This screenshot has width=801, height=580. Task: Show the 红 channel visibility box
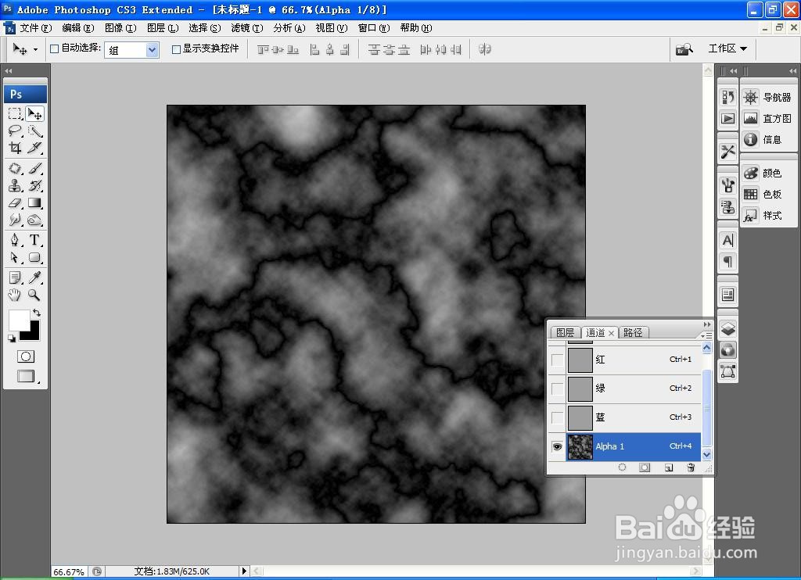coord(557,360)
